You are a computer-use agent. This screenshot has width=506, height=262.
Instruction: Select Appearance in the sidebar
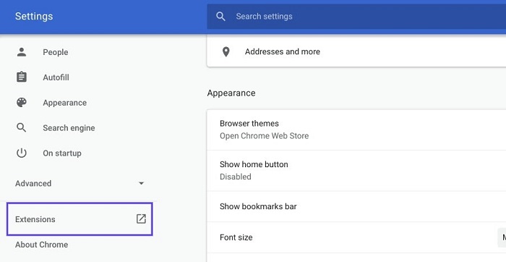[x=64, y=103]
